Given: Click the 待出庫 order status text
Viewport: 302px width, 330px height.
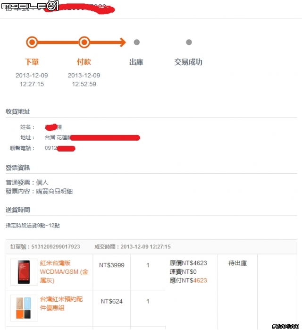Looking at the screenshot, I should pos(237,263).
